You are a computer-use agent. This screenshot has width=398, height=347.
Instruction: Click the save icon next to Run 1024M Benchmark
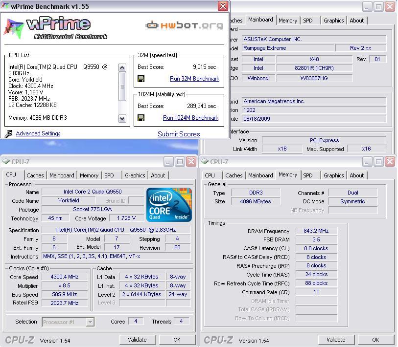pyautogui.click(x=141, y=118)
